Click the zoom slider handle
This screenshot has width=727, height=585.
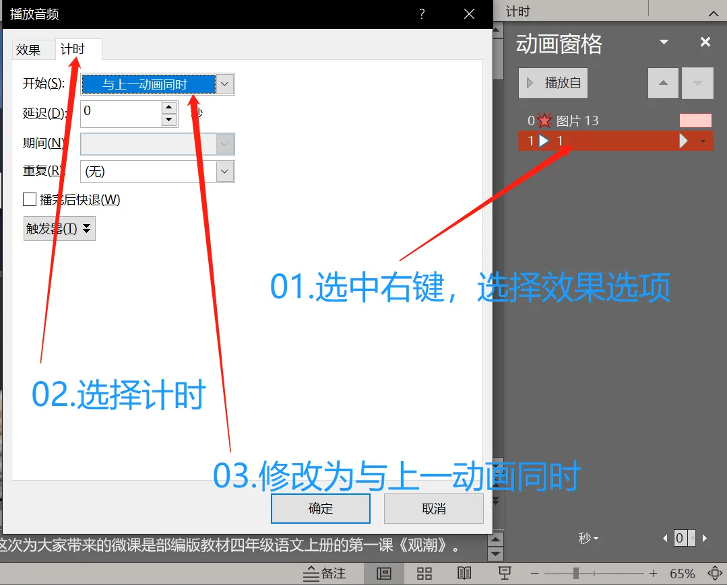click(x=576, y=574)
